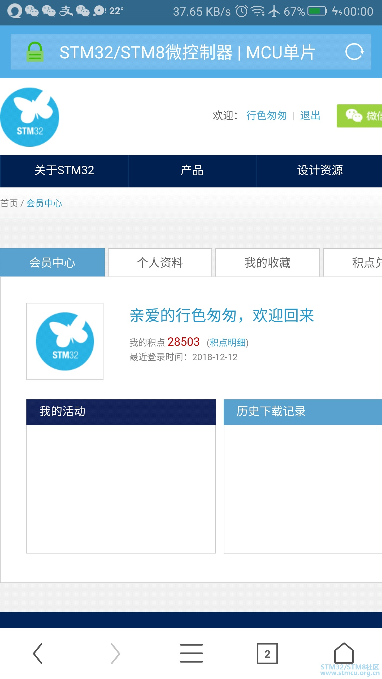The width and height of the screenshot is (382, 679).
Task: Click the 28503 points value
Action: point(183,342)
